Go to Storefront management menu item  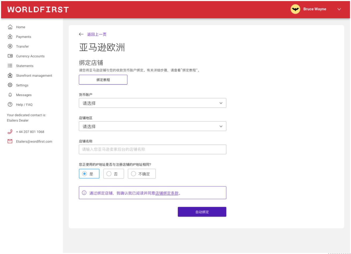pos(34,75)
